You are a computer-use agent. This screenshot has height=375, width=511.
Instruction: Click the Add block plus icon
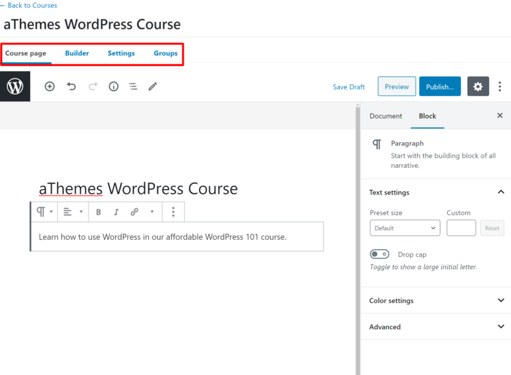point(49,87)
